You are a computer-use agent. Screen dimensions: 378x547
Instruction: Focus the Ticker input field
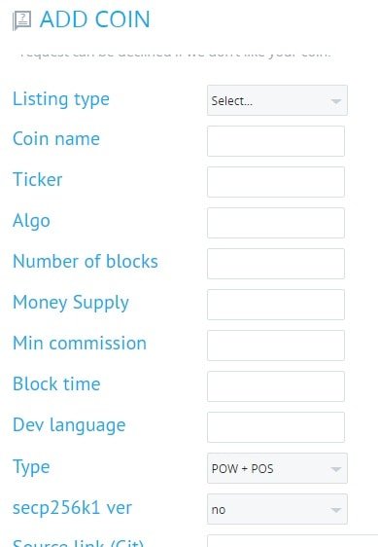(276, 182)
